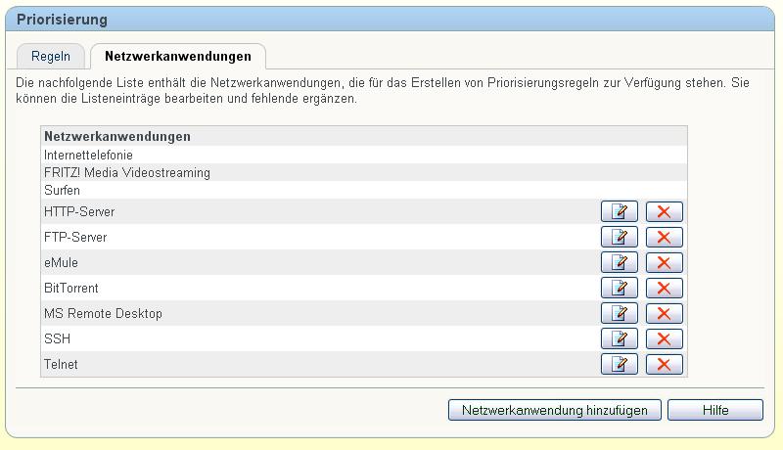Screen dimensions: 783x450
Task: Edit the FTP-Server application
Action: click(x=619, y=237)
